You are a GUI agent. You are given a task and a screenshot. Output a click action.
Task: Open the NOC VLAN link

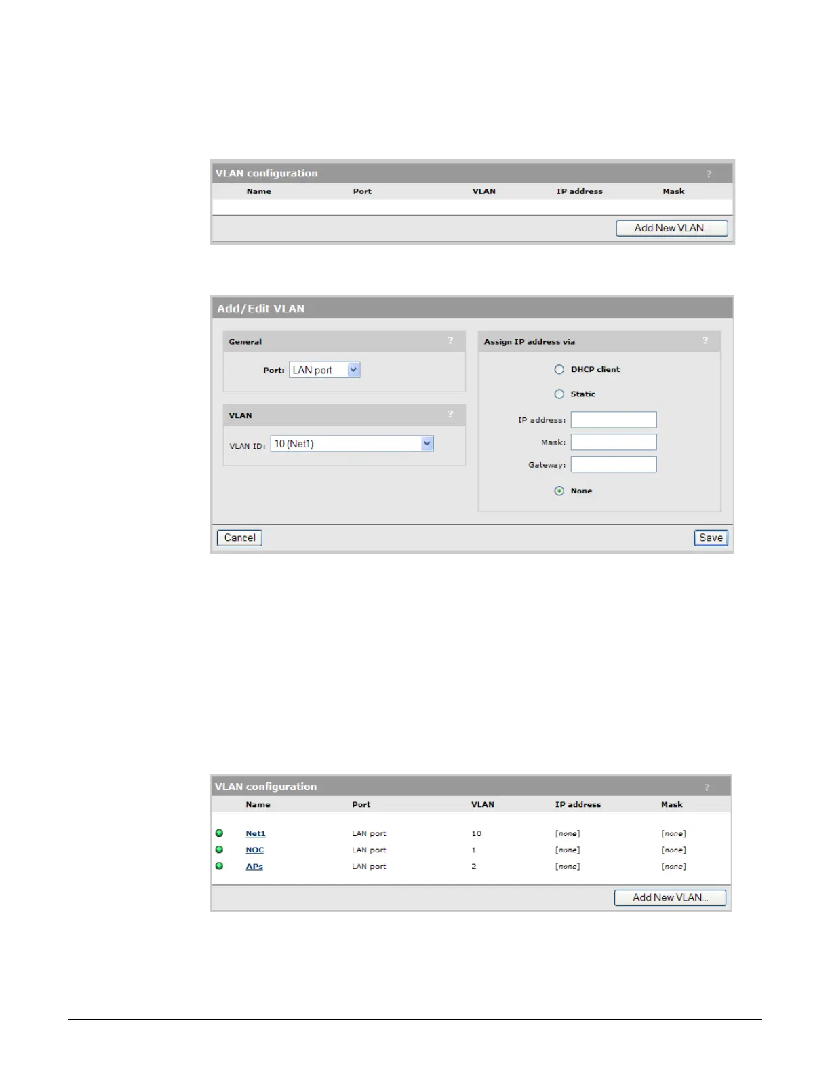(255, 850)
